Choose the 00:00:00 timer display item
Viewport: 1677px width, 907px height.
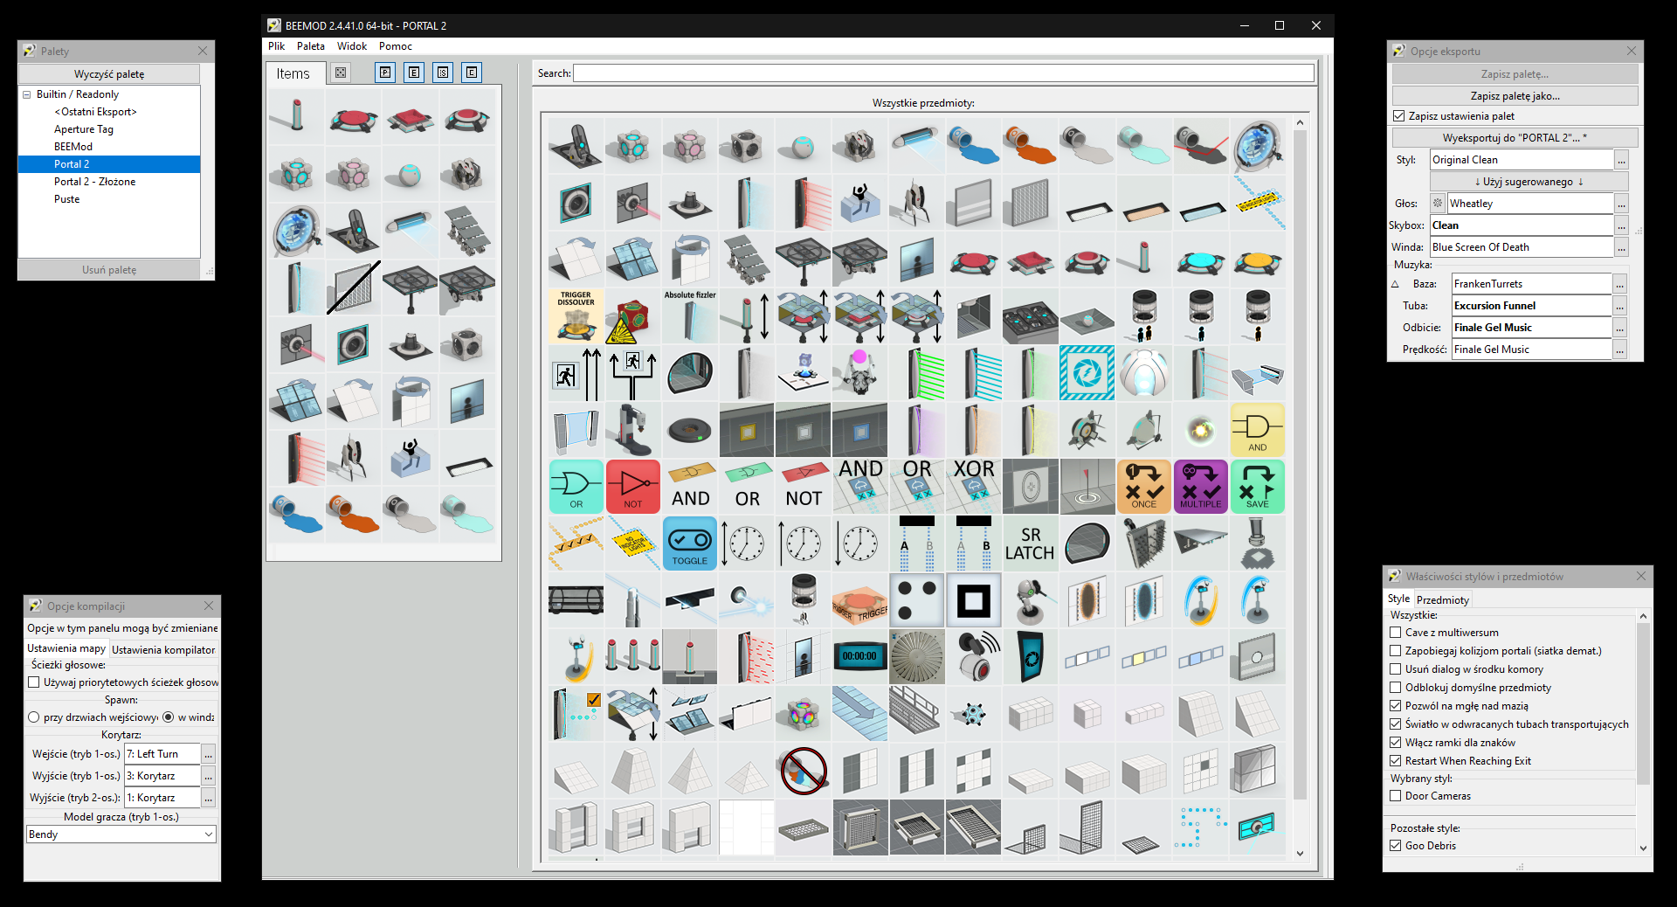pos(859,657)
